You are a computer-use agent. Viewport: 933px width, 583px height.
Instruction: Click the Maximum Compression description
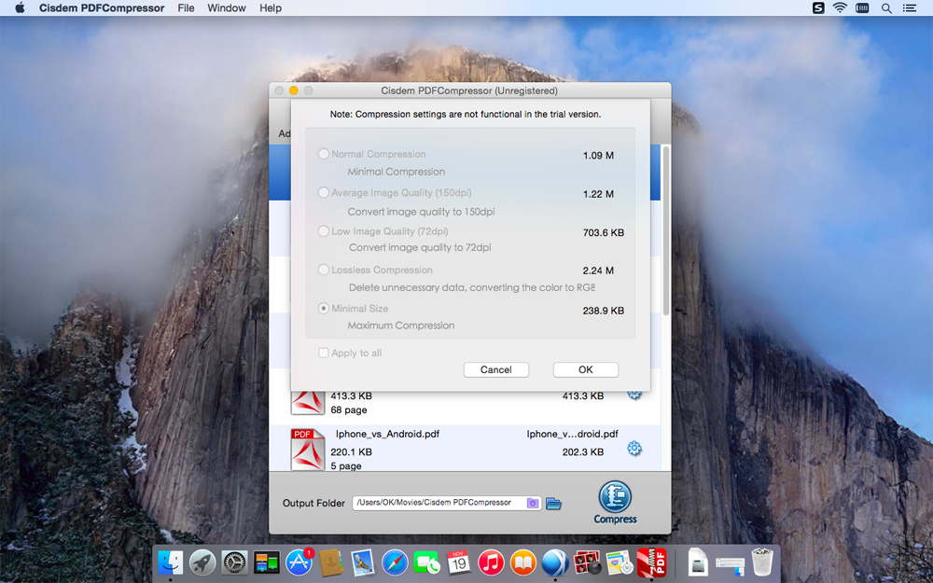[401, 326]
